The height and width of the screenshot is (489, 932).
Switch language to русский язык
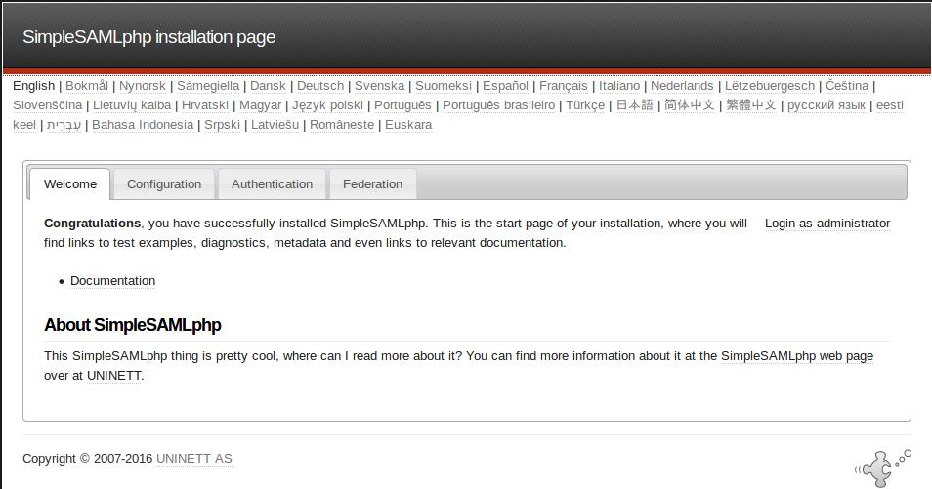point(826,105)
